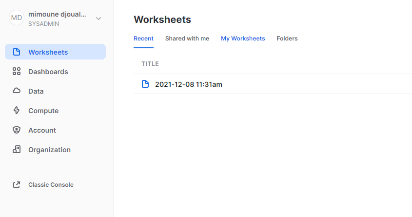Click the Compute lightning bolt icon

click(x=17, y=111)
